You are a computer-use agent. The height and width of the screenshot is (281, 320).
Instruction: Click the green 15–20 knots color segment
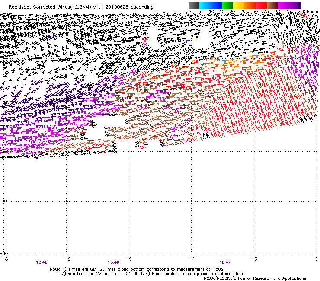tap(227, 5)
